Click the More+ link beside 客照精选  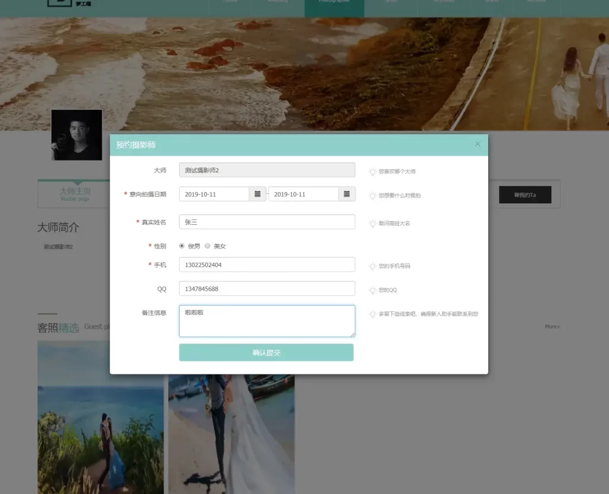coord(552,326)
